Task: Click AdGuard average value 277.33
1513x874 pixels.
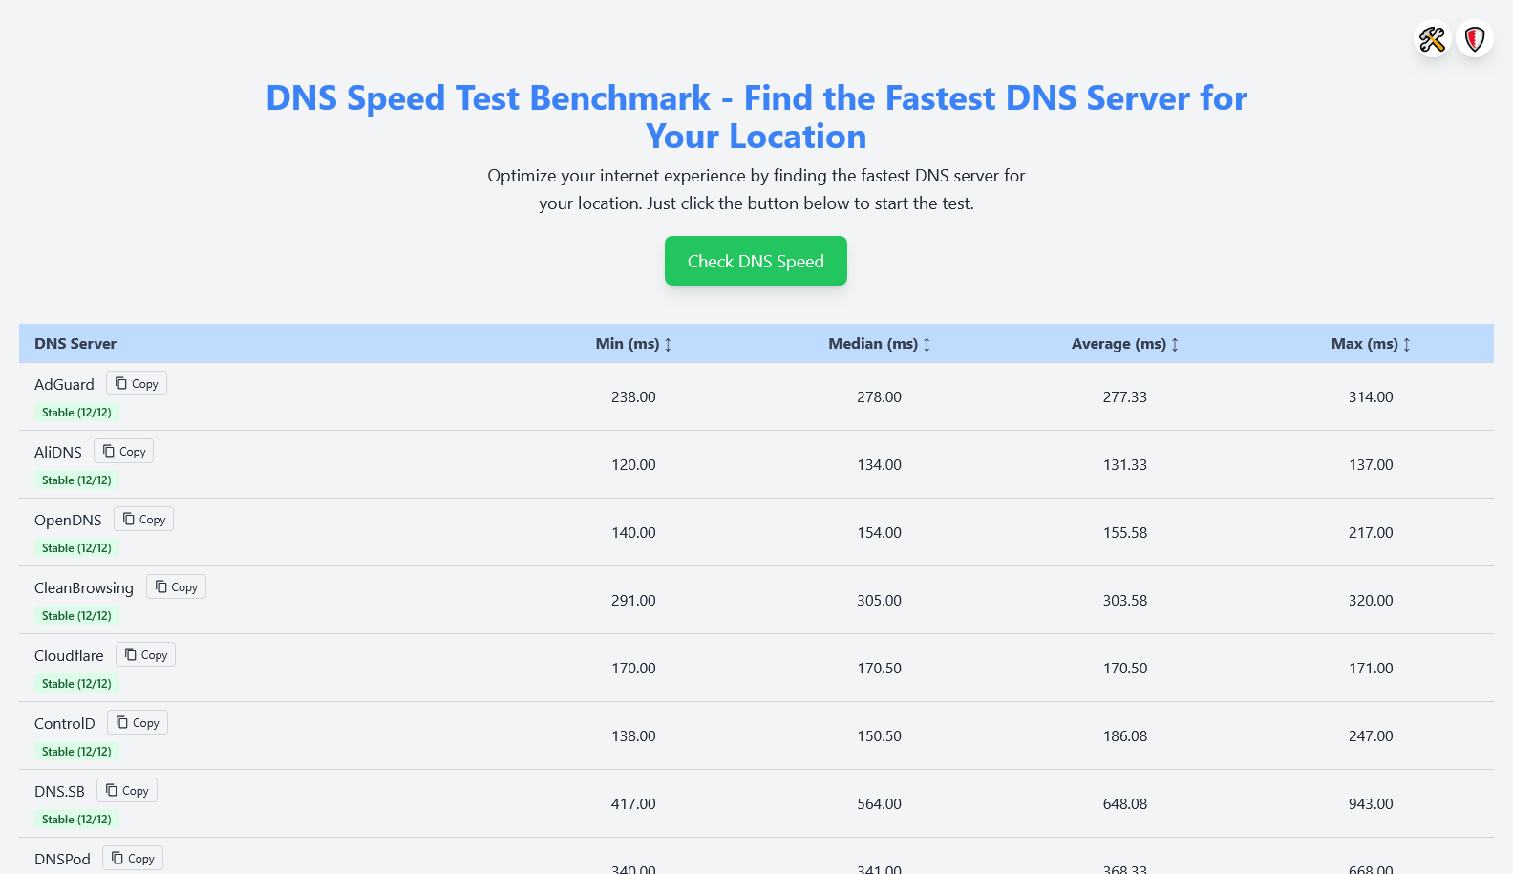Action: pos(1125,396)
